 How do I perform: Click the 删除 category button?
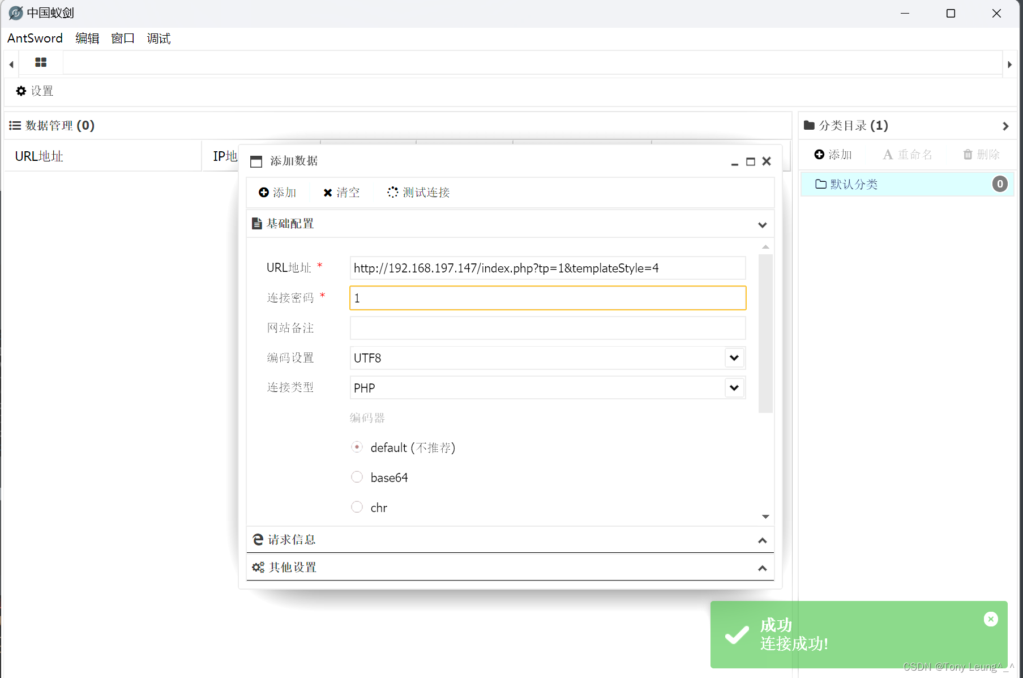tap(982, 155)
